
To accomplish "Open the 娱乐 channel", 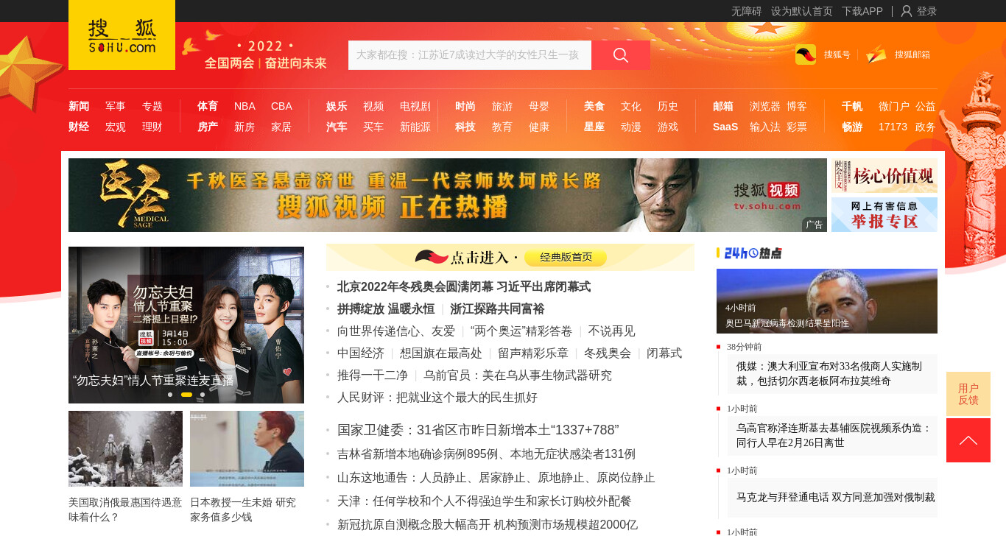I will pyautogui.click(x=337, y=106).
